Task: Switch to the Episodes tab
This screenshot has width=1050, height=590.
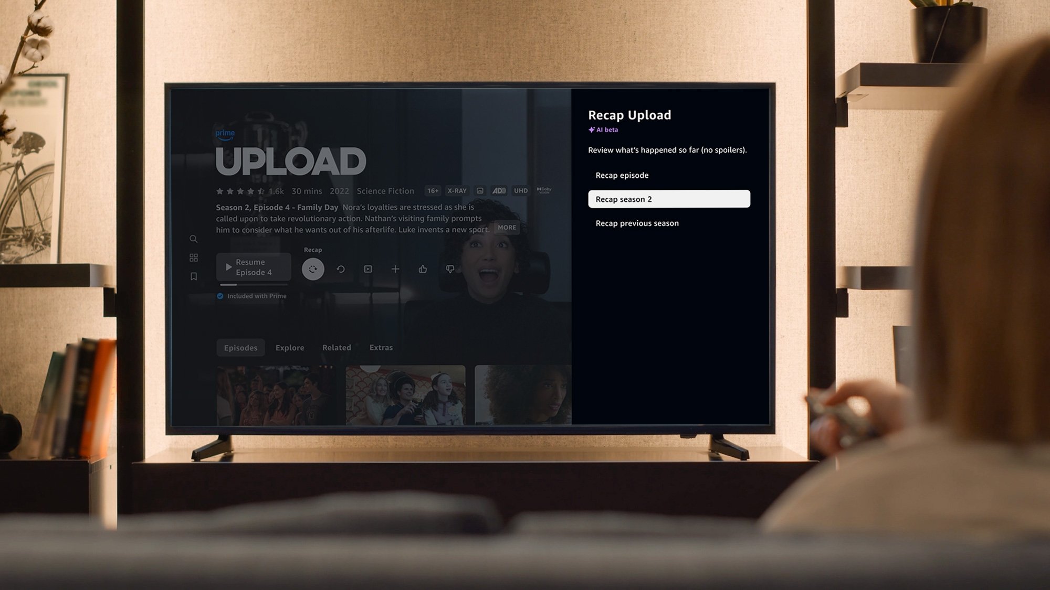Action: (240, 347)
